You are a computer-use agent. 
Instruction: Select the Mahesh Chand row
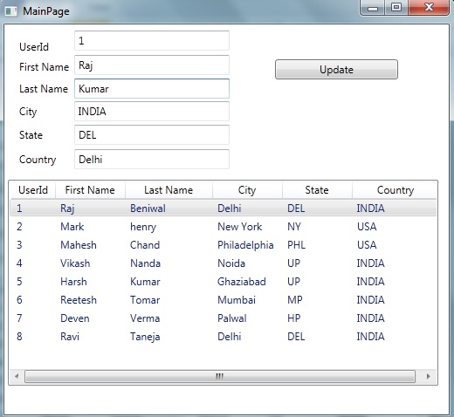[224, 245]
